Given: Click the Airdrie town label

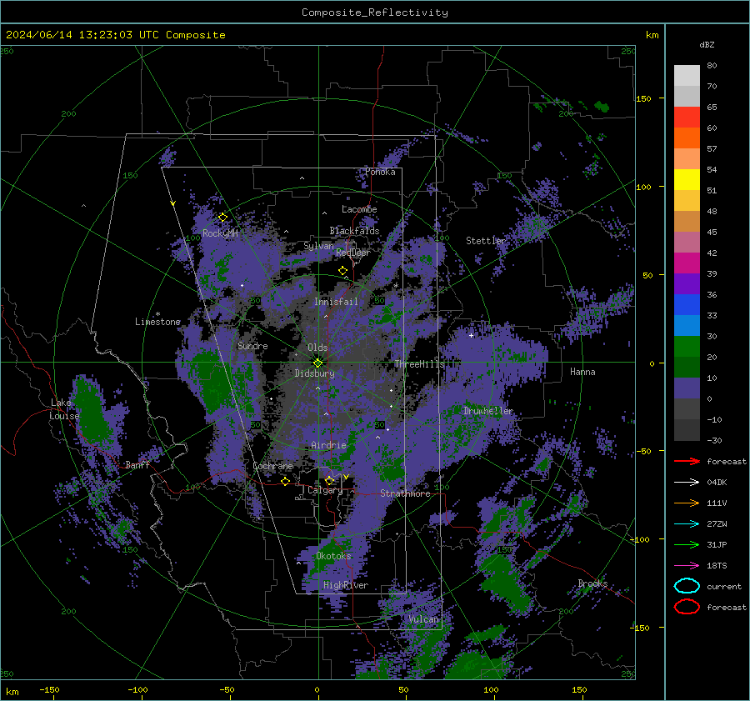Looking at the screenshot, I should [328, 445].
